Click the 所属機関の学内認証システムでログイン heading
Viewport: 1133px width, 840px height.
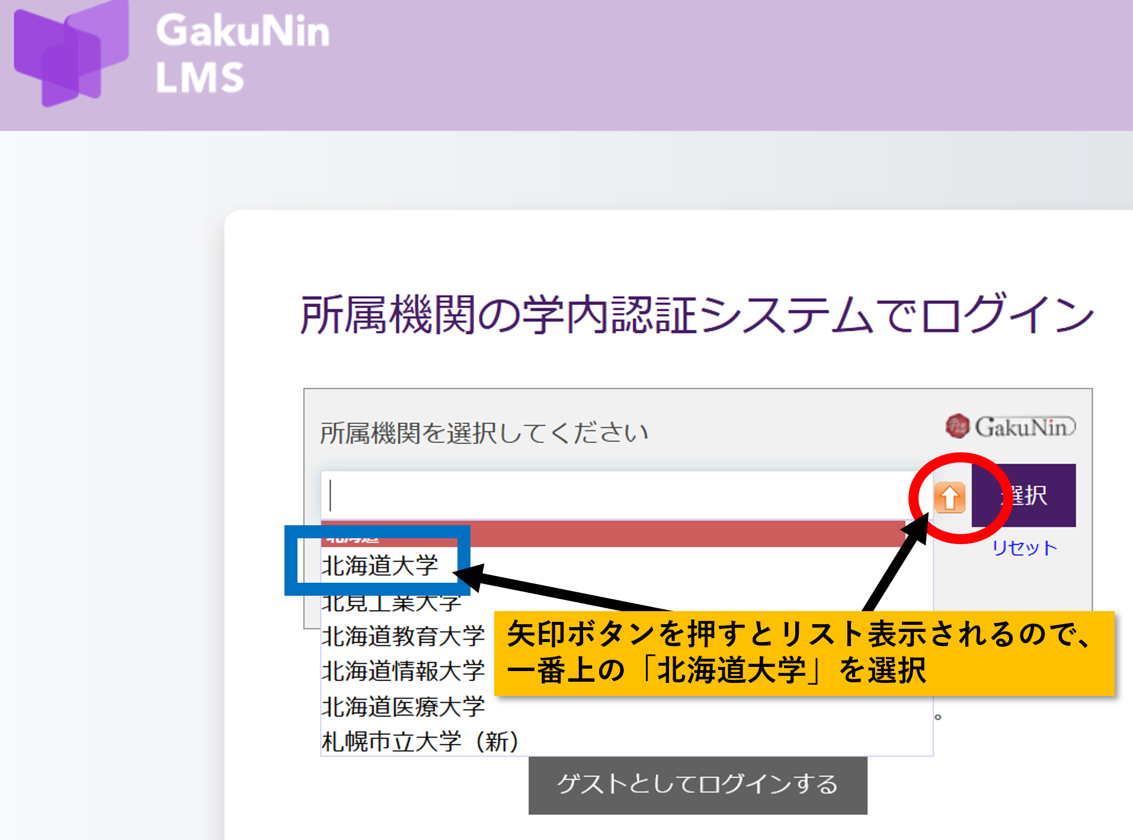click(x=696, y=314)
